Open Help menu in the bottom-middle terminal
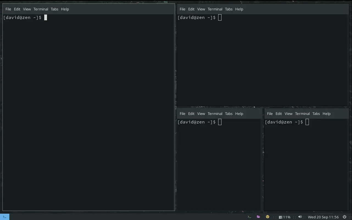352x220 pixels. point(239,114)
